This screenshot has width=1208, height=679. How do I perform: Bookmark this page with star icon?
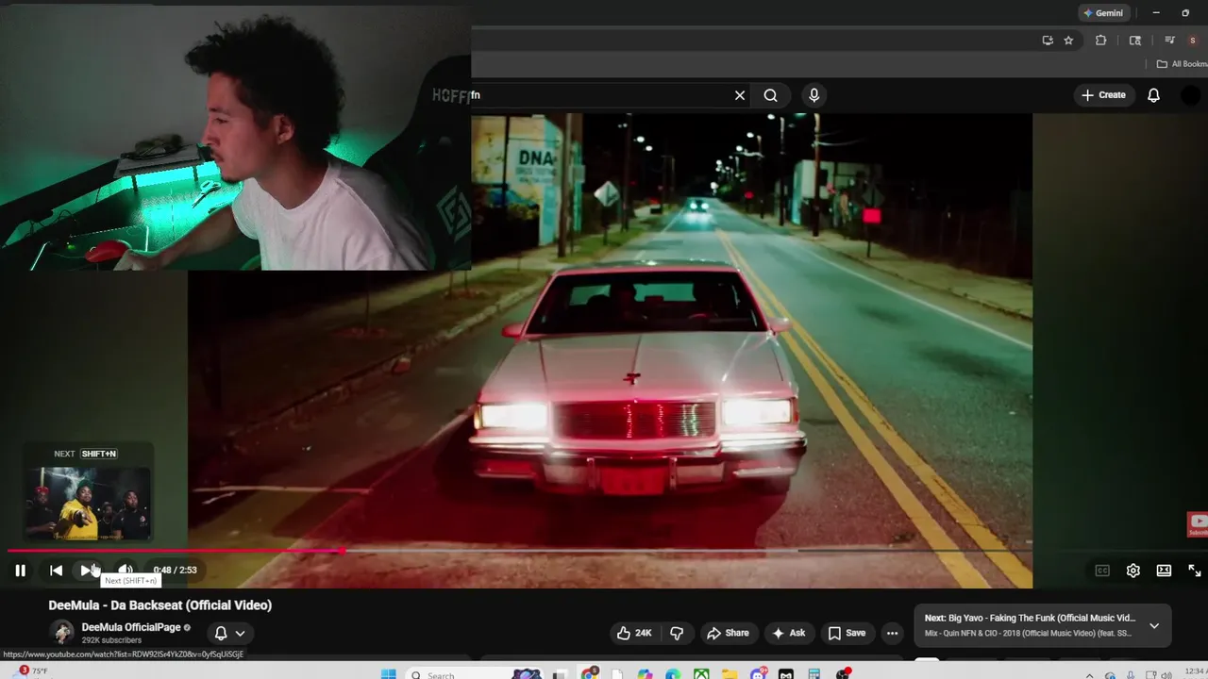click(x=1068, y=41)
